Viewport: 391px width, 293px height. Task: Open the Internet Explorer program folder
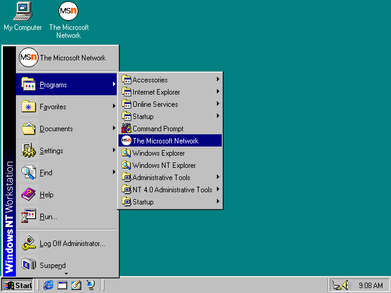coord(170,92)
